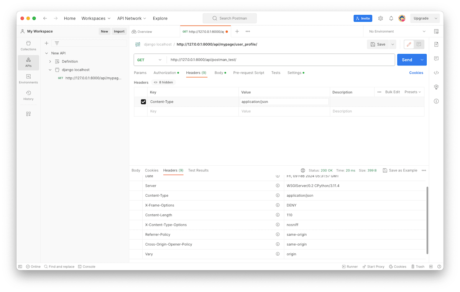Expand the API Network menu
Screen dimensions: 460x292
132,18
